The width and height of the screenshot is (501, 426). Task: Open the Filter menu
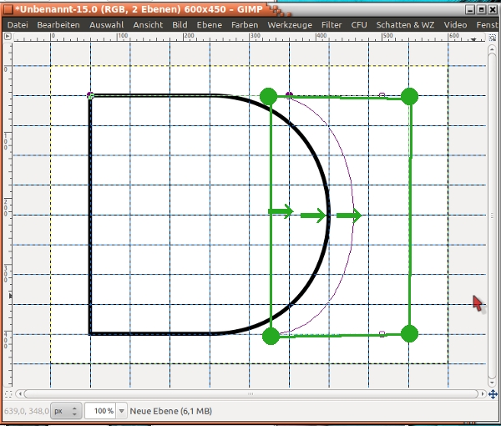tap(331, 25)
